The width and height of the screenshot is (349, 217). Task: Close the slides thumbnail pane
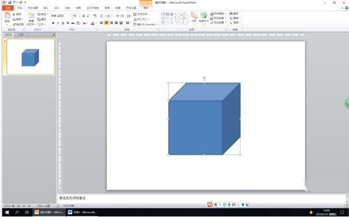54,35
